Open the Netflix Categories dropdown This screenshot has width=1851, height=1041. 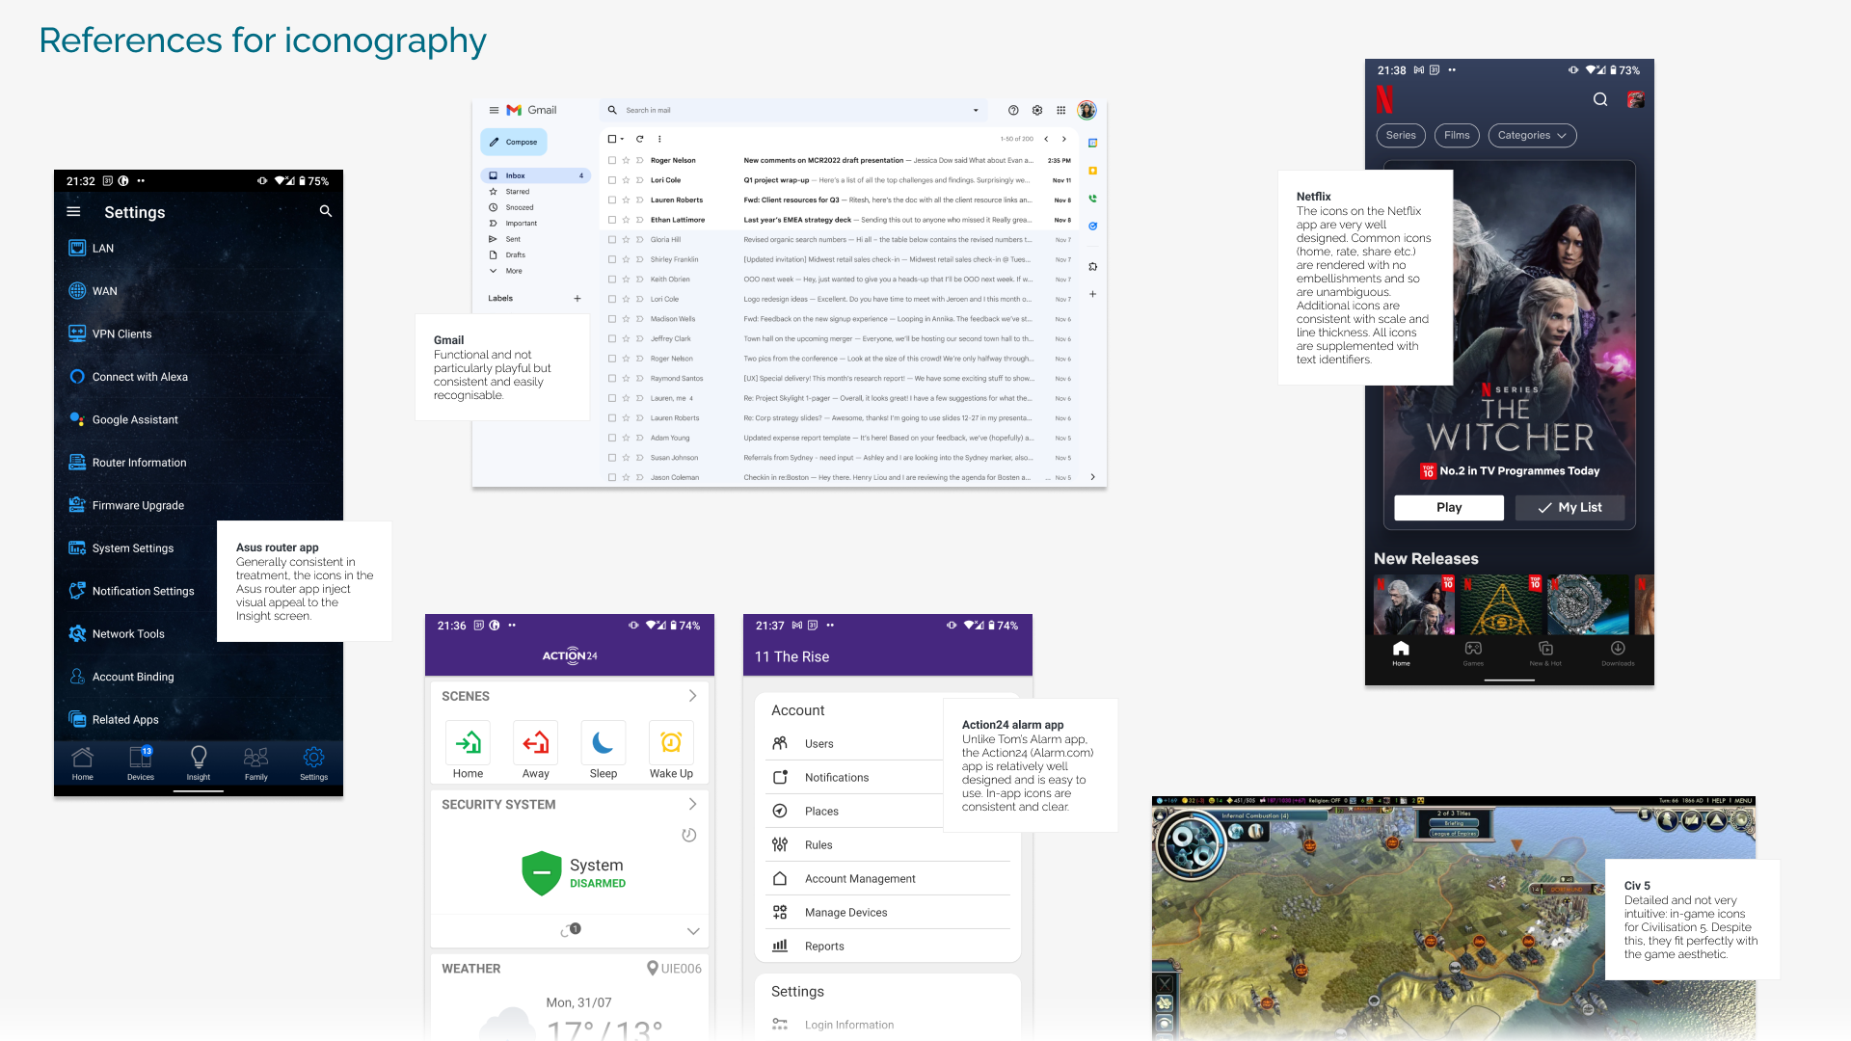coord(1532,135)
